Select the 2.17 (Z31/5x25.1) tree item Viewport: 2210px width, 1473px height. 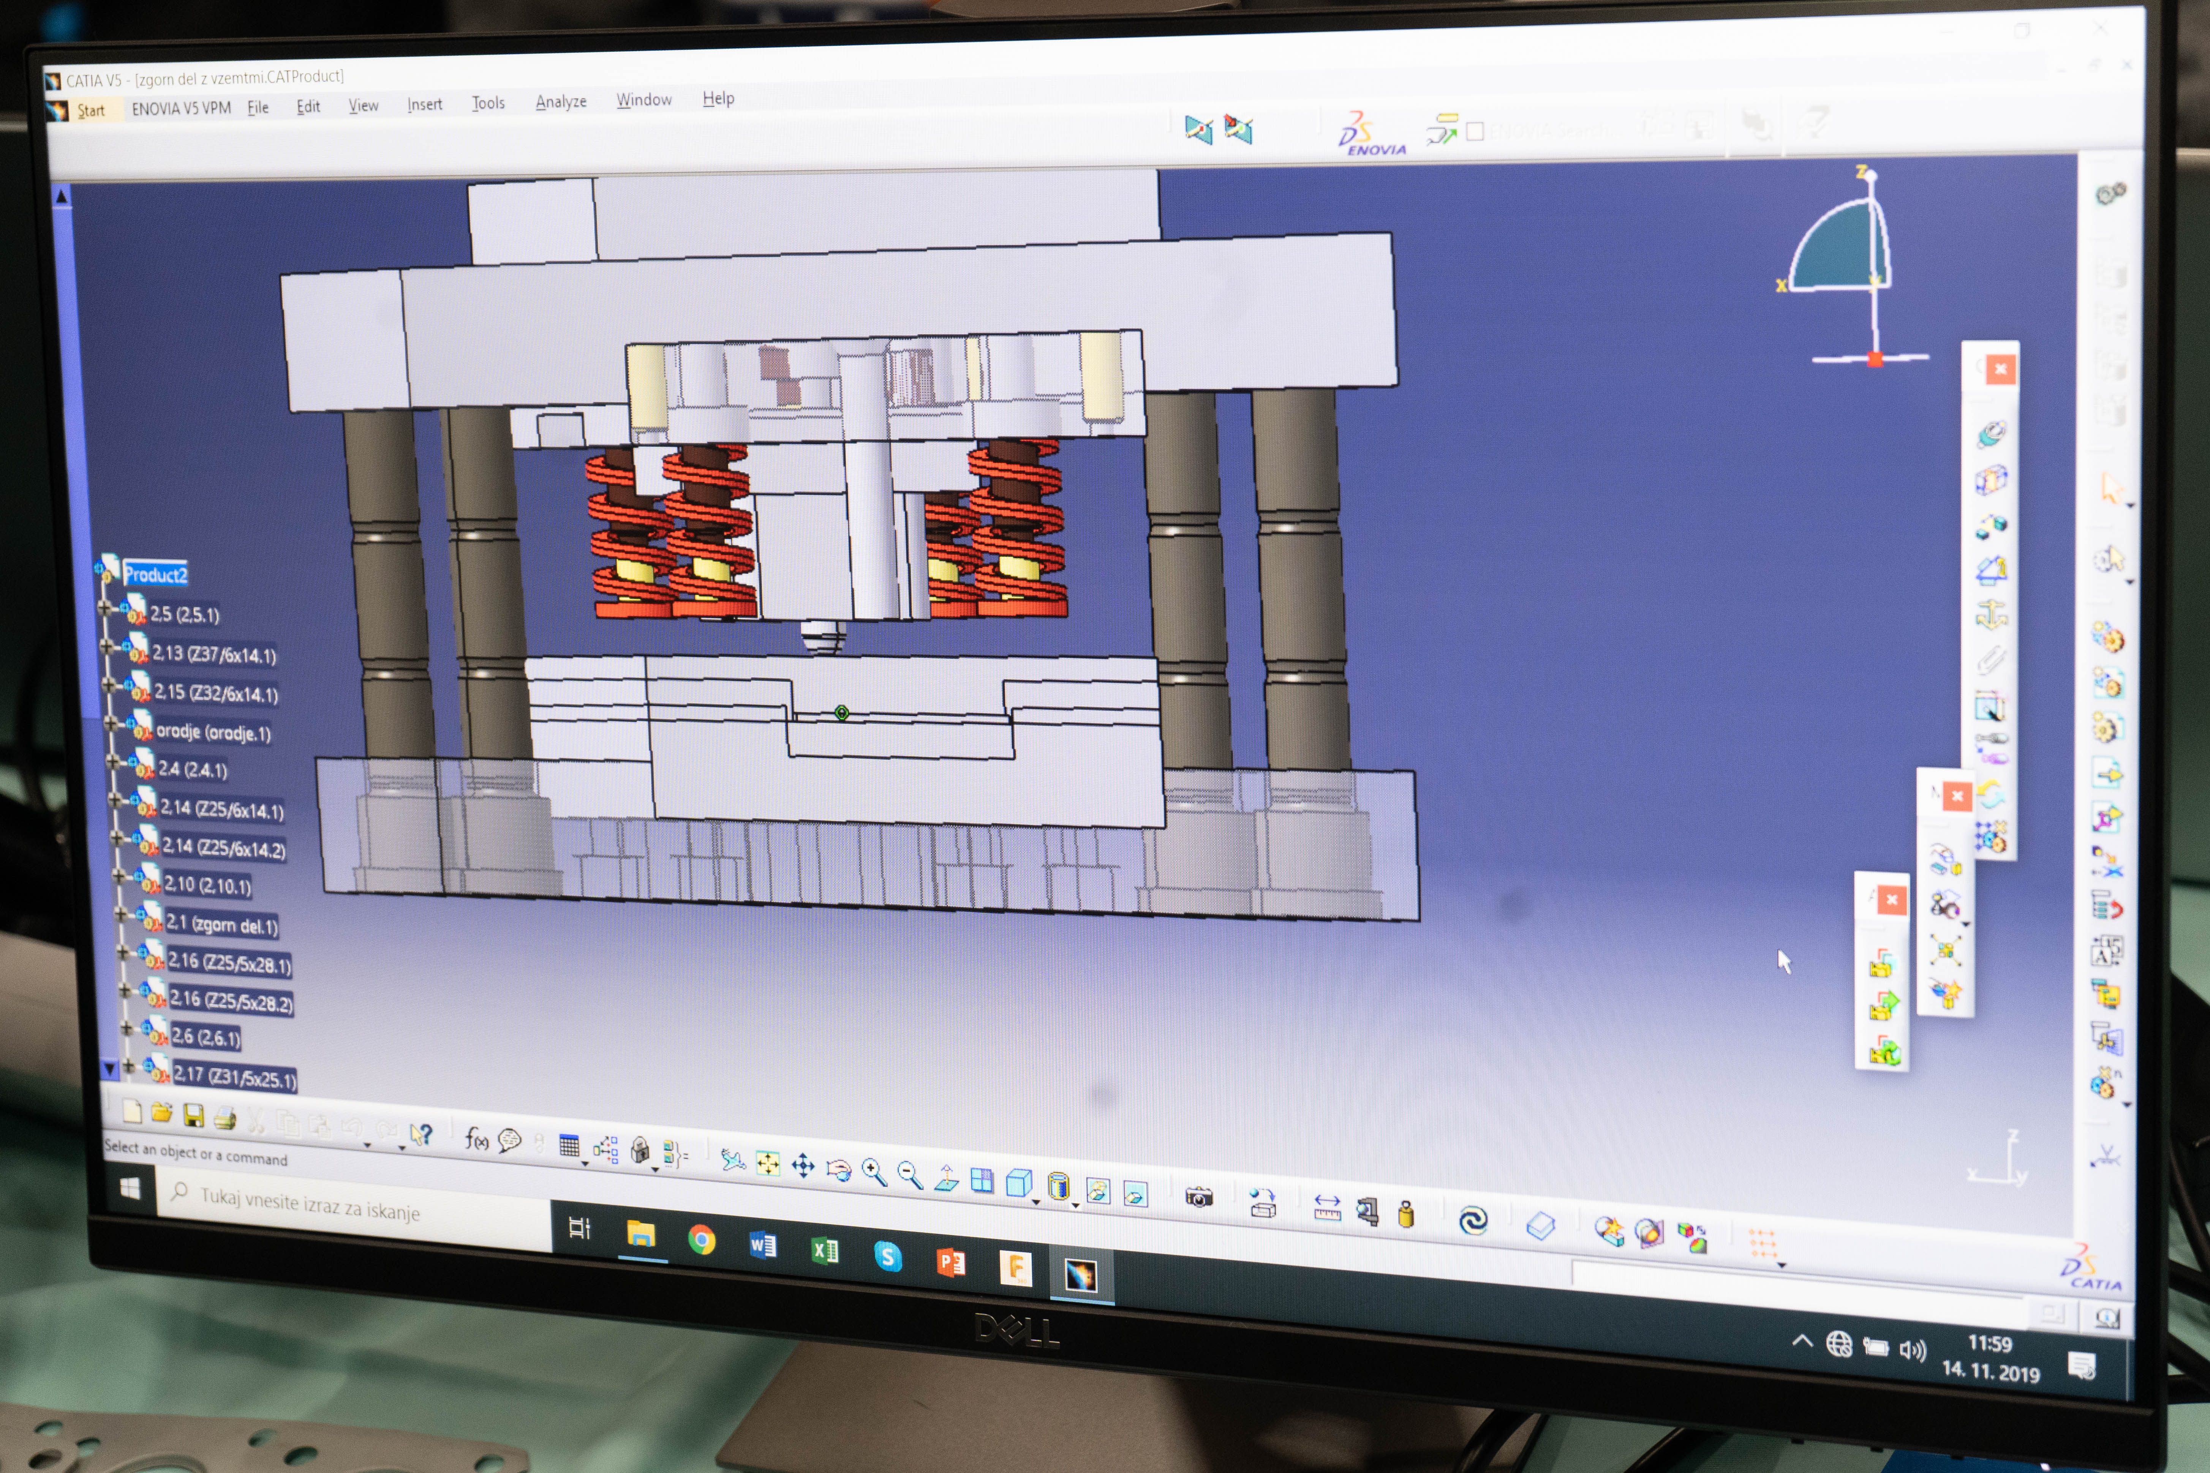coord(234,1077)
